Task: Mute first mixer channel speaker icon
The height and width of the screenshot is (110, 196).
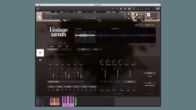Action: click(x=50, y=76)
